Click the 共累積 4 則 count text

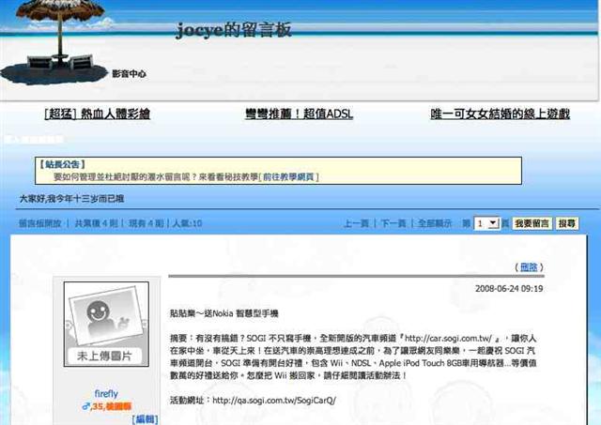96,223
